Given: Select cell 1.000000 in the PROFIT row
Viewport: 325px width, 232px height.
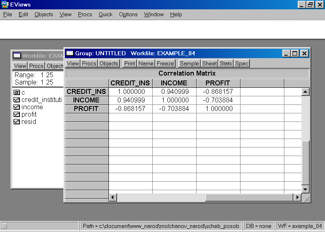Looking at the screenshot, I should 218,108.
